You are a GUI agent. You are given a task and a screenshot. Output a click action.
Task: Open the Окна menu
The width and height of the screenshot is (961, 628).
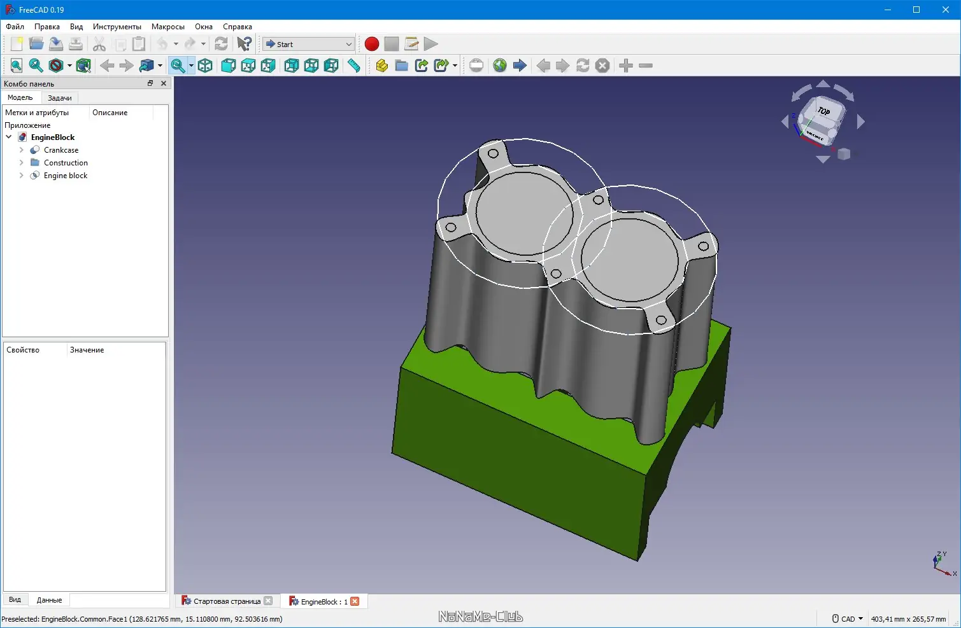point(204,27)
